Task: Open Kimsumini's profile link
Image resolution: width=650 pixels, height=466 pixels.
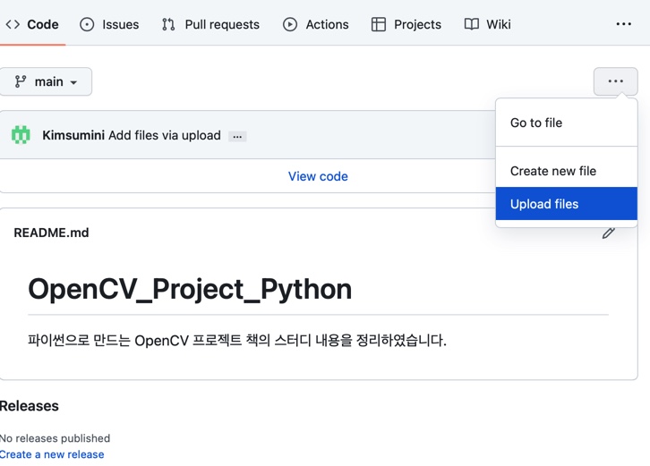Action: point(73,135)
